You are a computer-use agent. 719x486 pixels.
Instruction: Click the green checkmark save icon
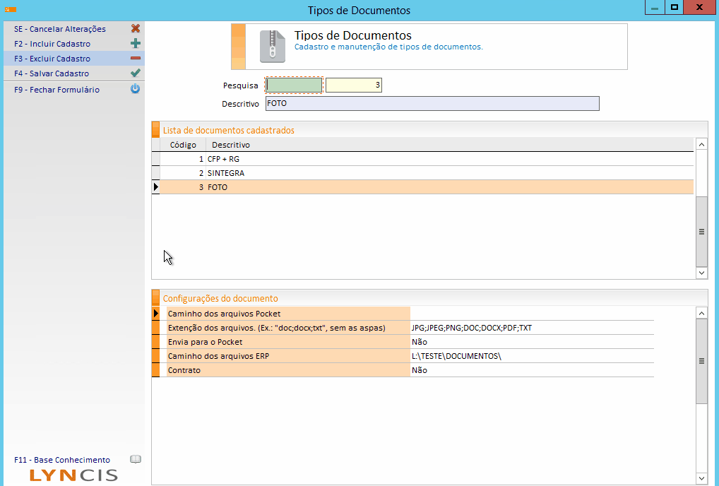point(136,73)
